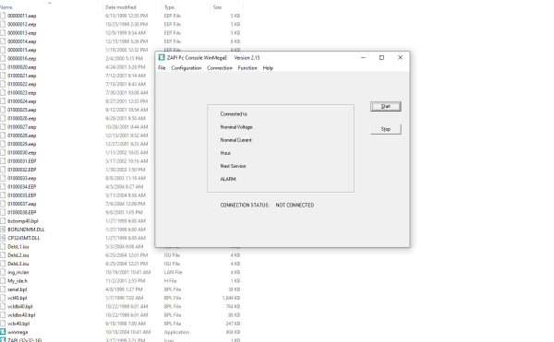The image size is (554, 342).
Task: Click the NOT CONNECTED status text
Action: (x=295, y=206)
